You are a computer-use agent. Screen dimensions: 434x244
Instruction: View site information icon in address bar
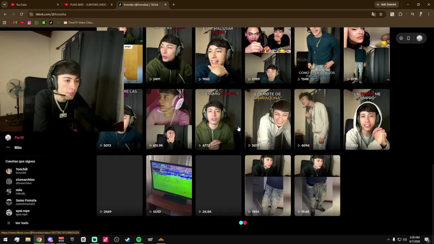[x=31, y=14]
